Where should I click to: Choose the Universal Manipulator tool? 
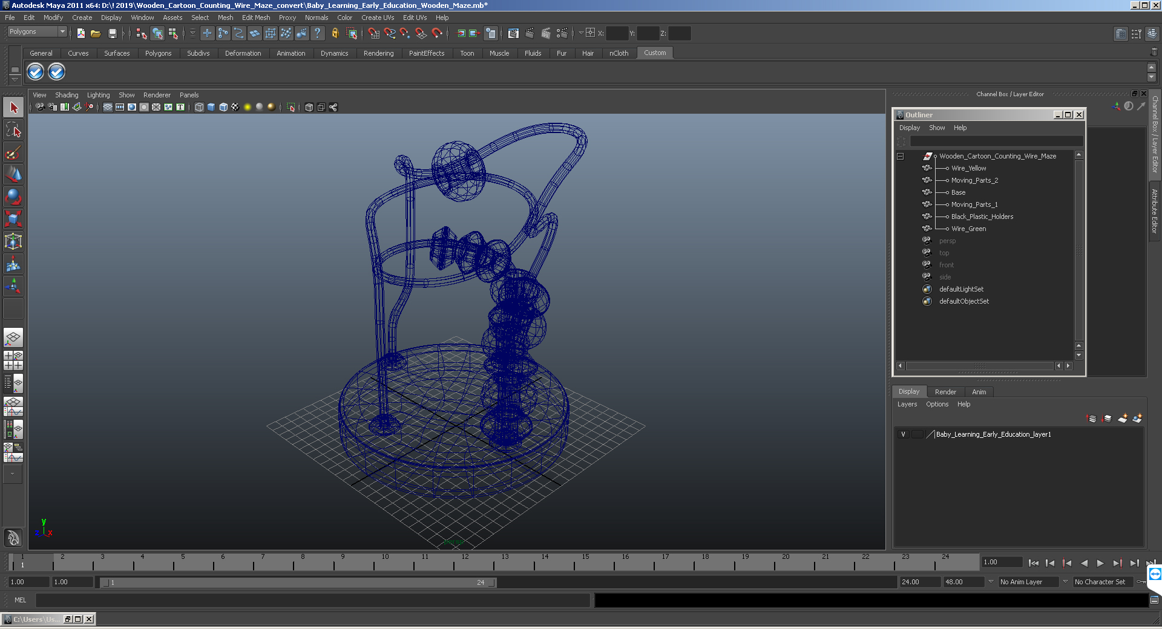pos(13,241)
